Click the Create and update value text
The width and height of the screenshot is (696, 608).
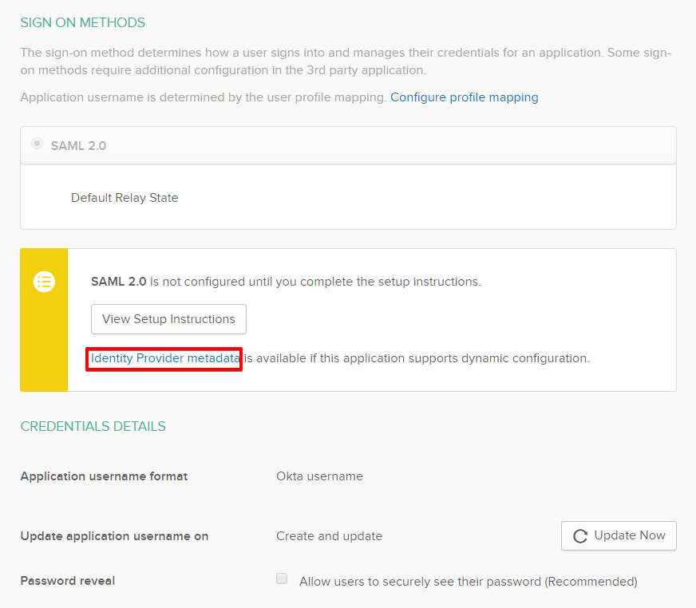click(x=329, y=535)
